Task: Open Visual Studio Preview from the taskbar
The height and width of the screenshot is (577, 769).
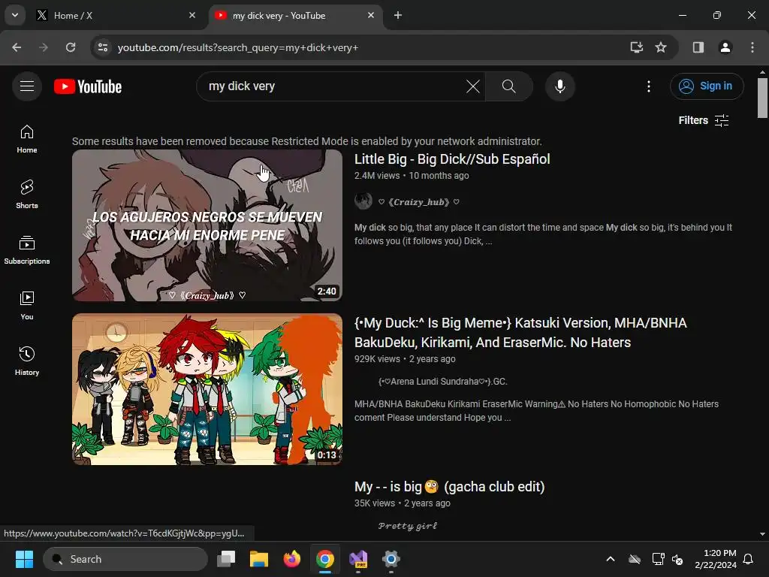Action: click(358, 559)
